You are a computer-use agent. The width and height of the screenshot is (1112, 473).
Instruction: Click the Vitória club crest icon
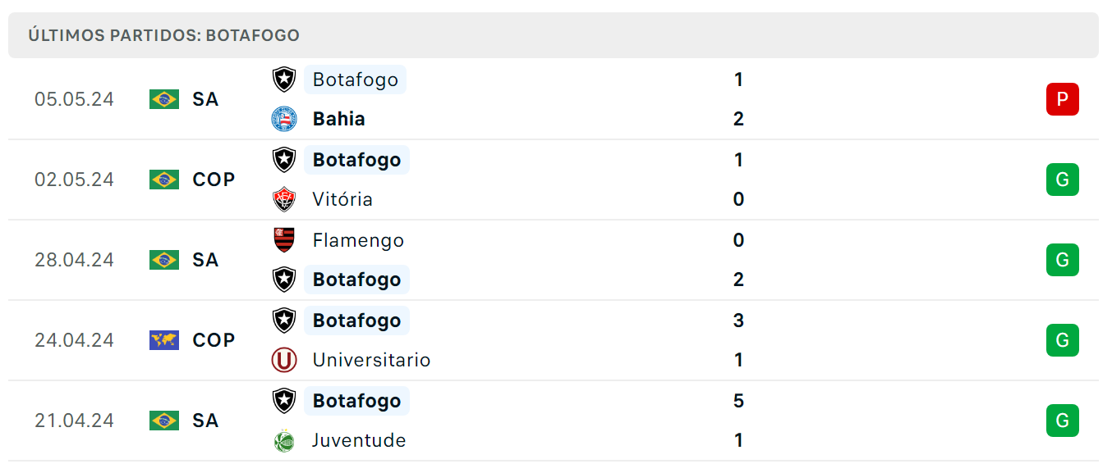[284, 199]
